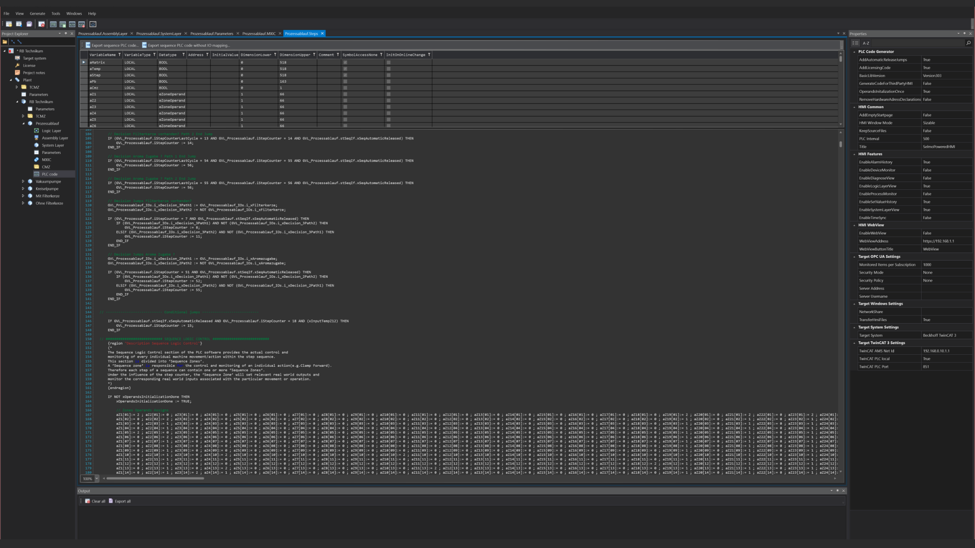The width and height of the screenshot is (975, 548).
Task: Pin the Output panel
Action: click(837, 491)
